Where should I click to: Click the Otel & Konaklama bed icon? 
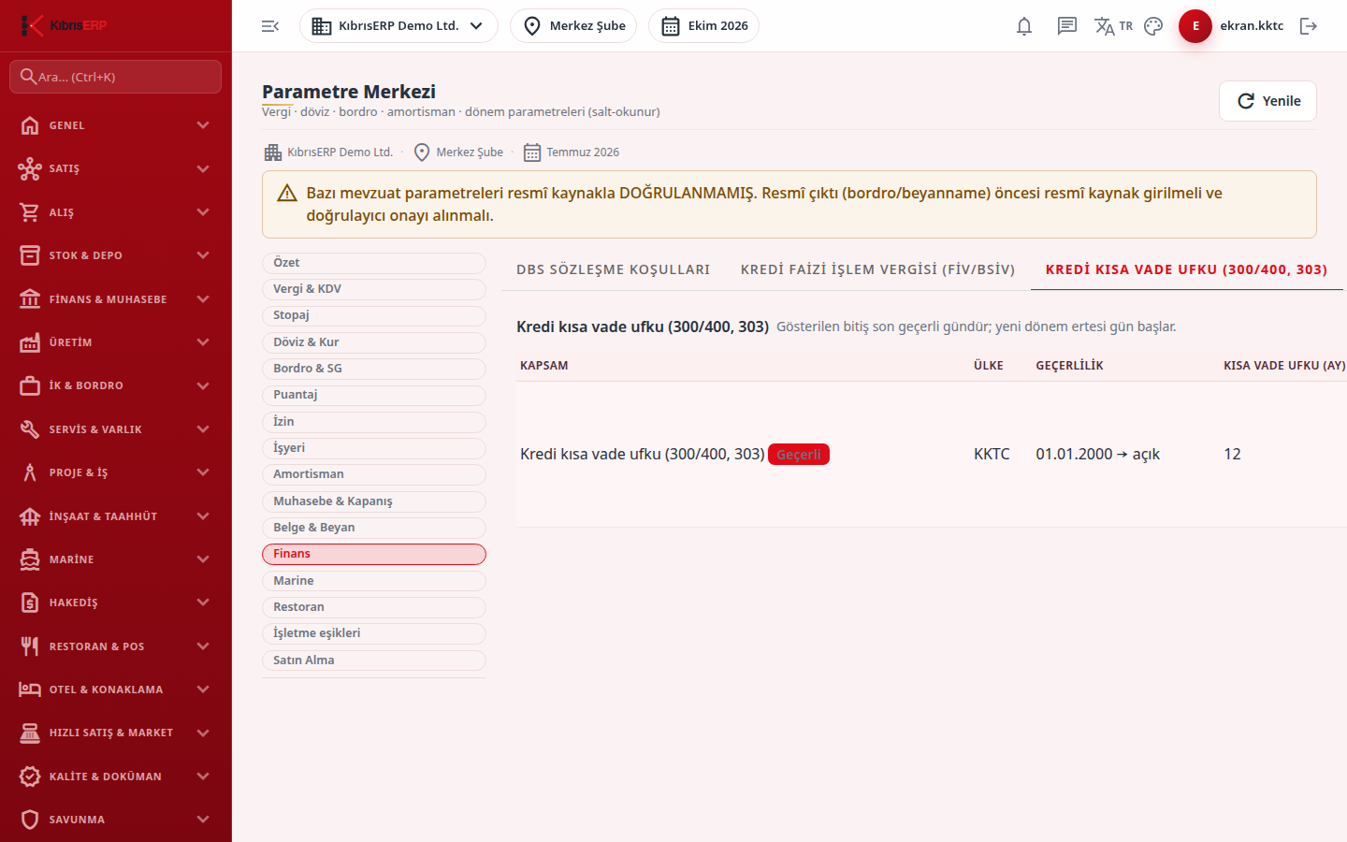[x=30, y=690]
